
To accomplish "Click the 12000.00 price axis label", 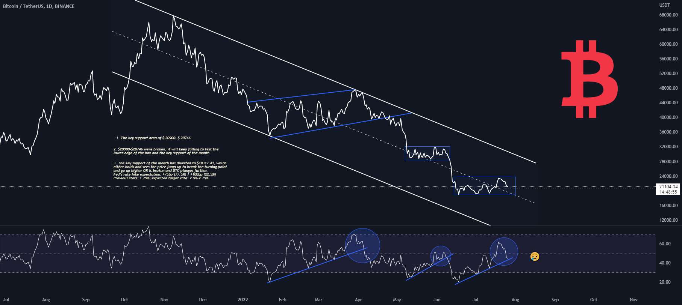I will pyautogui.click(x=668, y=220).
